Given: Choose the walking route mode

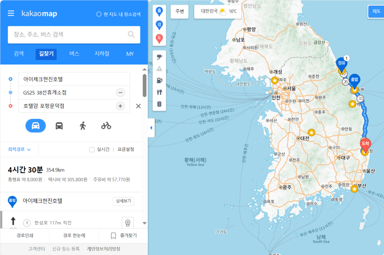Looking at the screenshot, I should coord(83,126).
